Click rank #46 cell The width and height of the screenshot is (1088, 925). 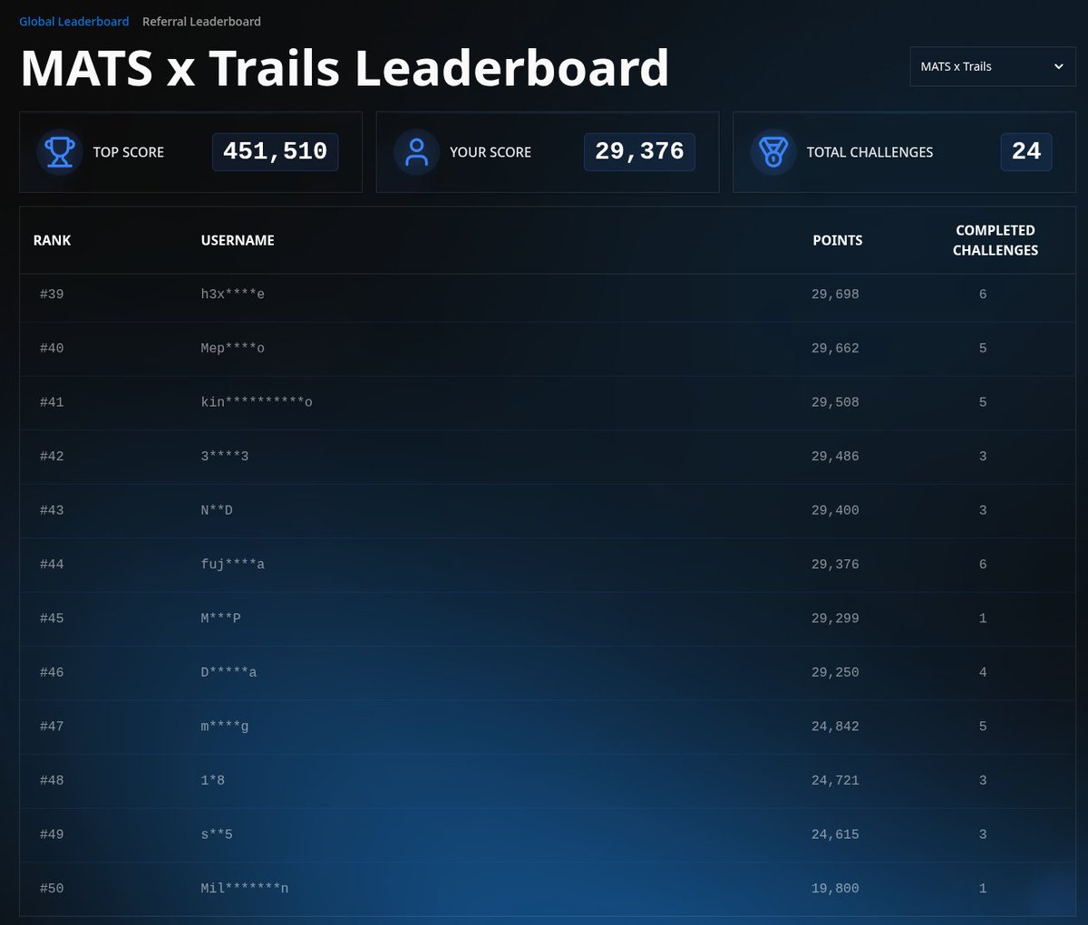(52, 672)
